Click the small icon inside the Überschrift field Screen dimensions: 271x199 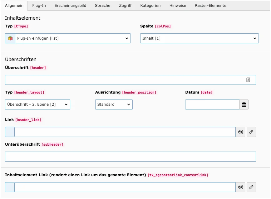[248, 80]
